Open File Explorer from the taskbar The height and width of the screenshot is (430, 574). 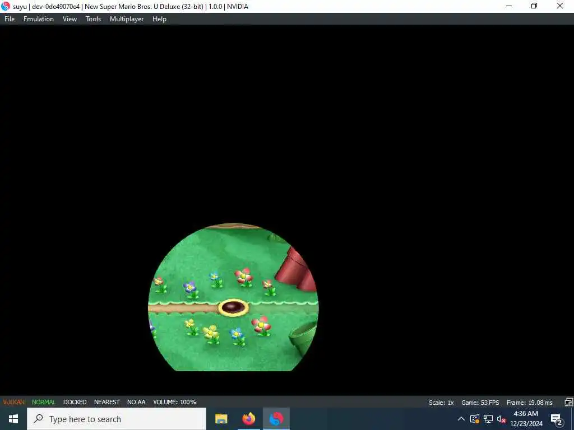[x=221, y=419]
